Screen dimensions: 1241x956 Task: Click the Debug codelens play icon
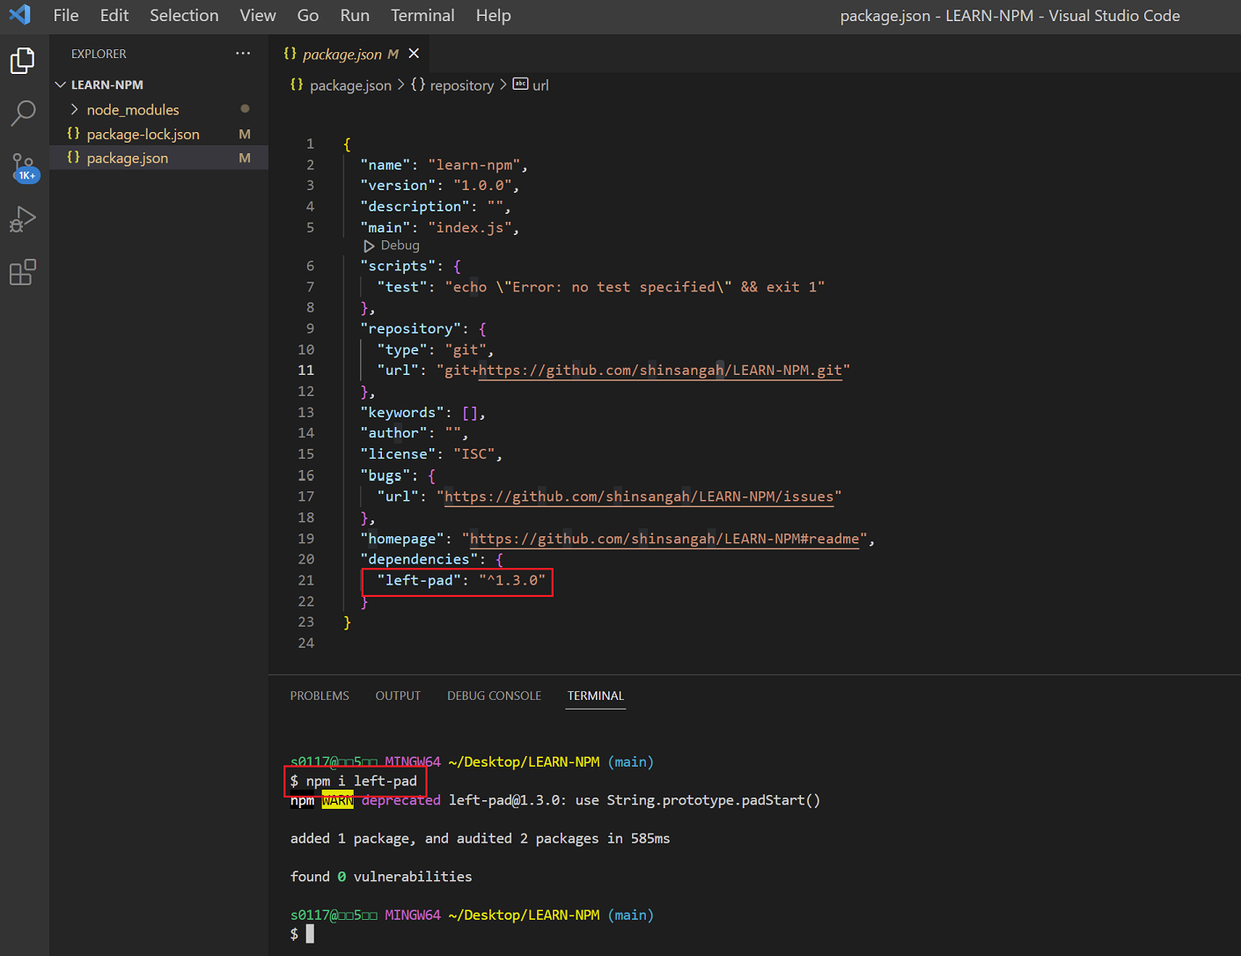point(369,246)
